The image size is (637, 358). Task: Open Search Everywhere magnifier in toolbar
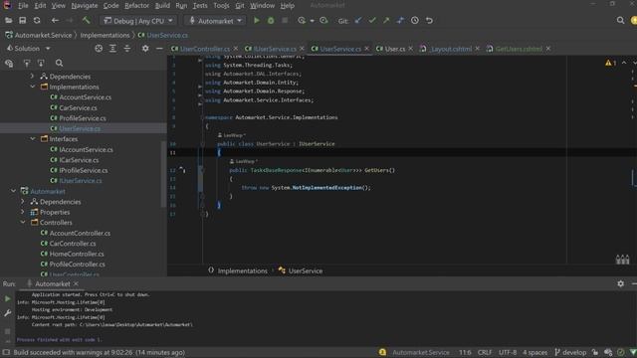pos(620,20)
